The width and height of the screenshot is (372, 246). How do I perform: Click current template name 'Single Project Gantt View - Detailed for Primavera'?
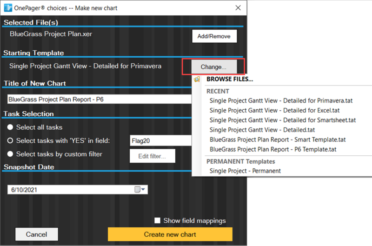tap(85, 66)
